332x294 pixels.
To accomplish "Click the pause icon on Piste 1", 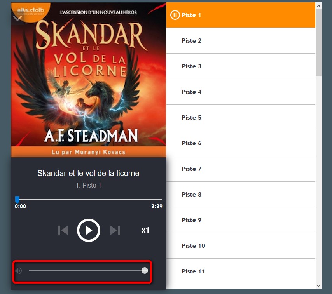I will click(175, 15).
